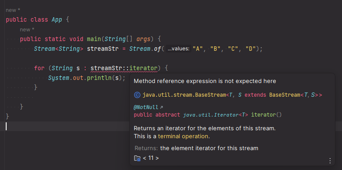Click the "D" string literal
342x170 pixels.
[x=251, y=49]
